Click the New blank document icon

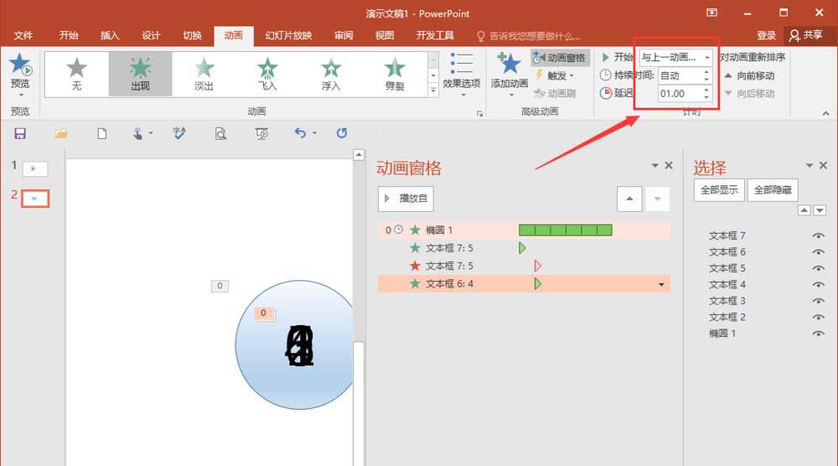coord(101,133)
